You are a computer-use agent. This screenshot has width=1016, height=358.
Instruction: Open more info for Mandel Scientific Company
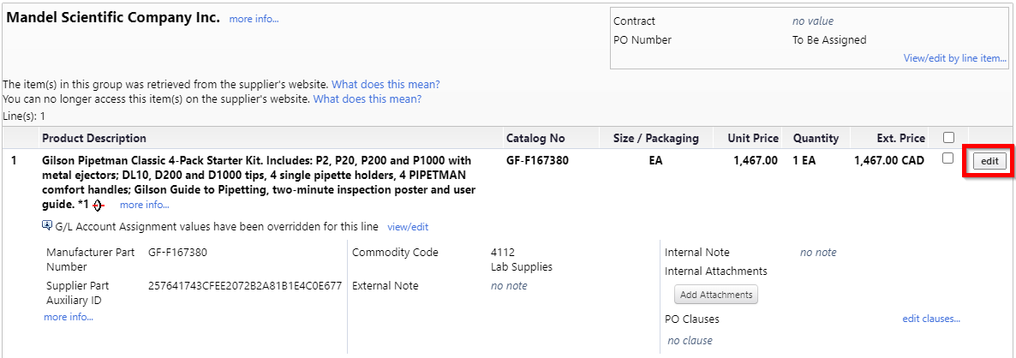(x=254, y=20)
